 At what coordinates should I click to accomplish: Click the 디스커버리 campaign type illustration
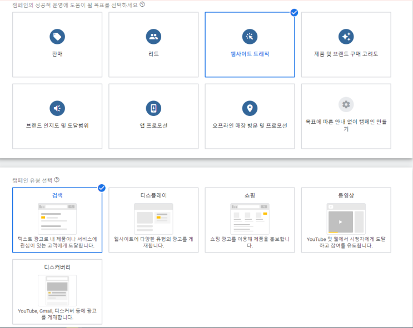57,290
